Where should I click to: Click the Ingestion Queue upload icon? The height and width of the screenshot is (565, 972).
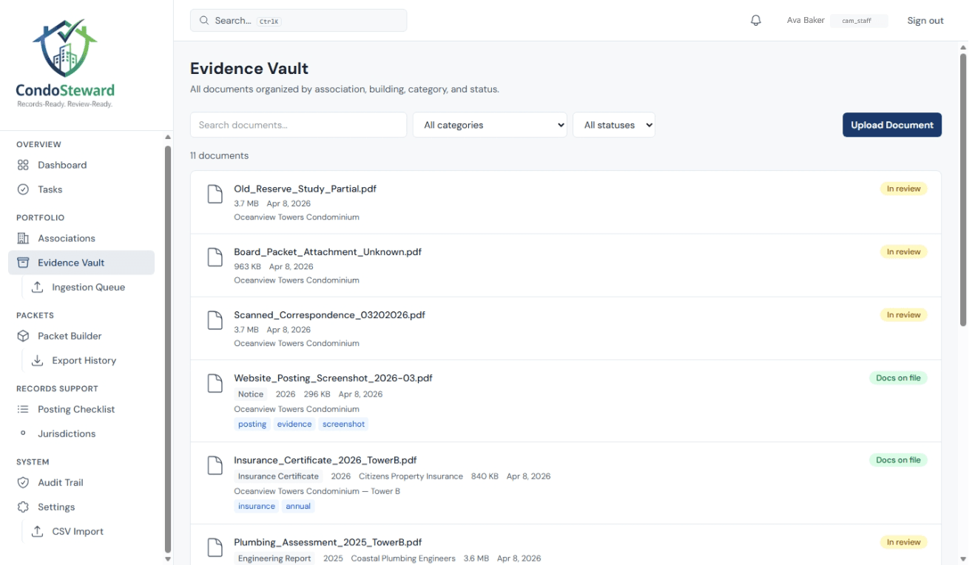point(37,287)
